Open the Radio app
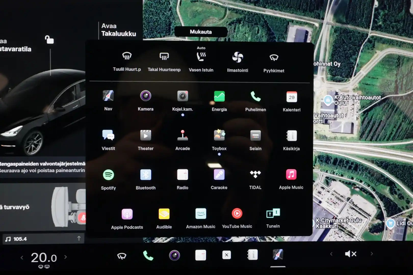413x275 pixels. click(183, 175)
